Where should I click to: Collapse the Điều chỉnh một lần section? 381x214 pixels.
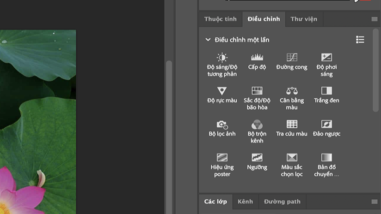coord(208,40)
